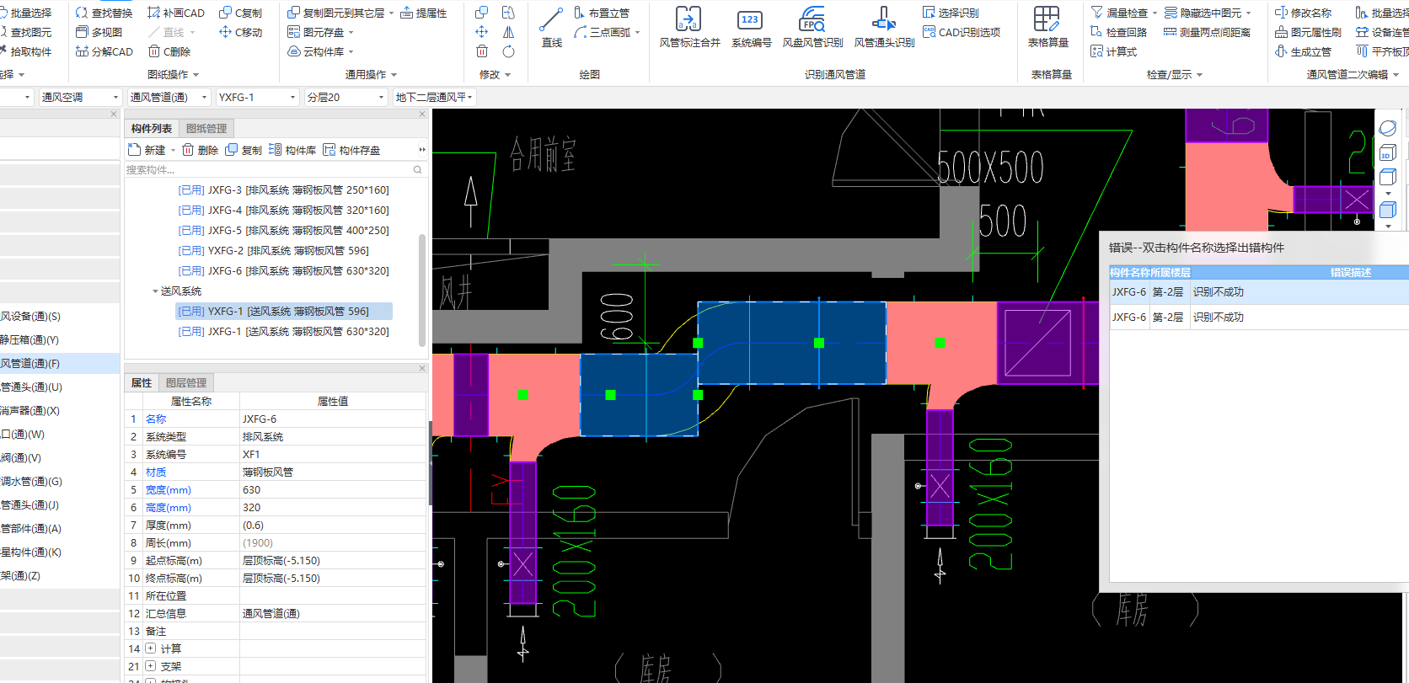Click 提属性 pick attributes tool

[424, 13]
